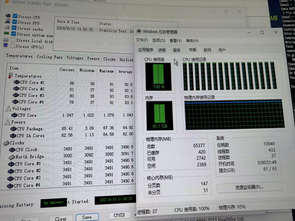Click the FPU icon beside Stress FPU
The height and width of the screenshot is (221, 295).
pyautogui.click(x=8, y=21)
